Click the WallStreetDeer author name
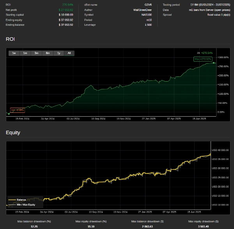 coord(143,9)
